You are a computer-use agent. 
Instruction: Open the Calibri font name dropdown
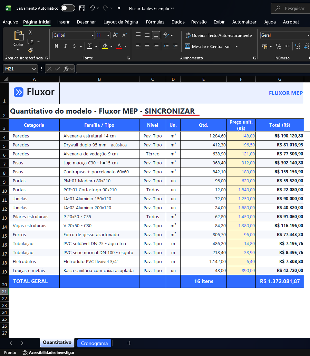[x=93, y=36]
